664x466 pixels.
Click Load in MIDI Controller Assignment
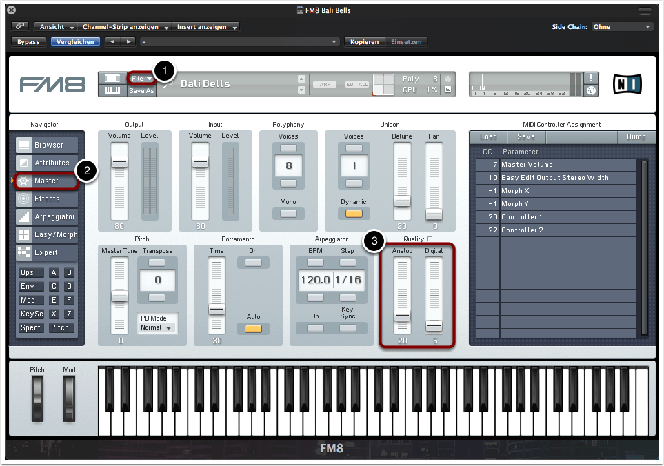coord(488,136)
